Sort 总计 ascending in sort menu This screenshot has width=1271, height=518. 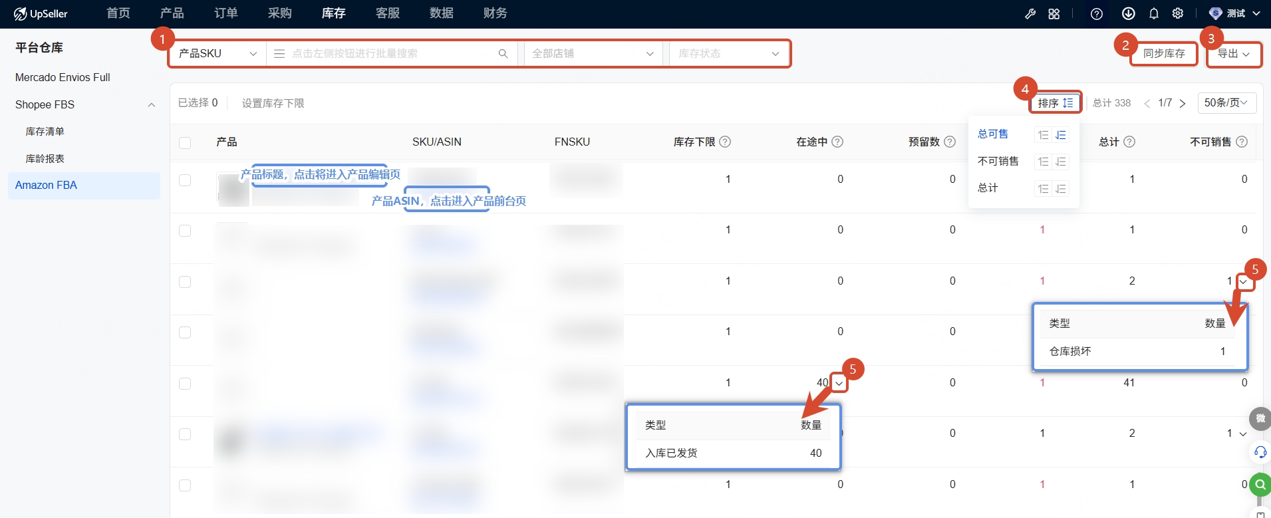pyautogui.click(x=1044, y=189)
